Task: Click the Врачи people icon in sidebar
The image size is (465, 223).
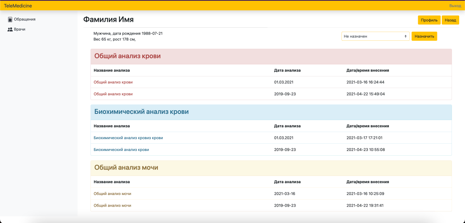Action: (x=10, y=29)
